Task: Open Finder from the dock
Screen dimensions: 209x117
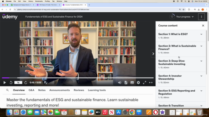Action: (9, 112)
